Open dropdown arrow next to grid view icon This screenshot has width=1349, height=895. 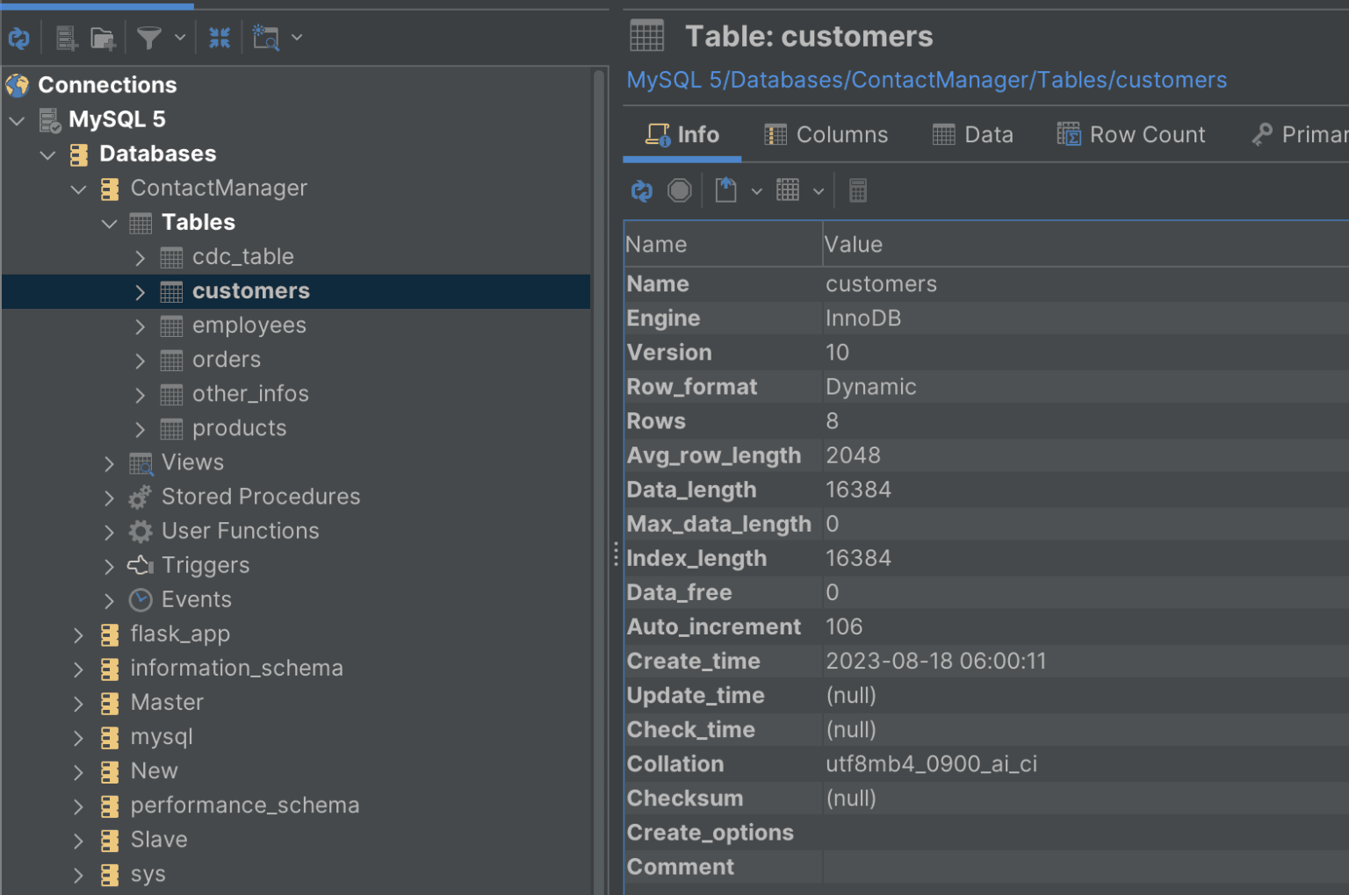819,191
